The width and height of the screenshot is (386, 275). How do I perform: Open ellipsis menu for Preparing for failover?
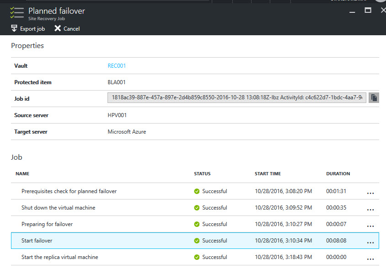370,226
